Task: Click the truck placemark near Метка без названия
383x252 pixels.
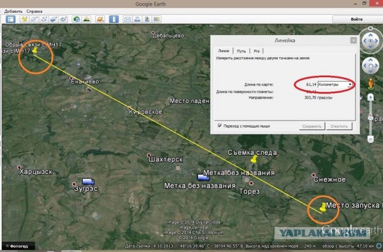Action: (x=203, y=177)
